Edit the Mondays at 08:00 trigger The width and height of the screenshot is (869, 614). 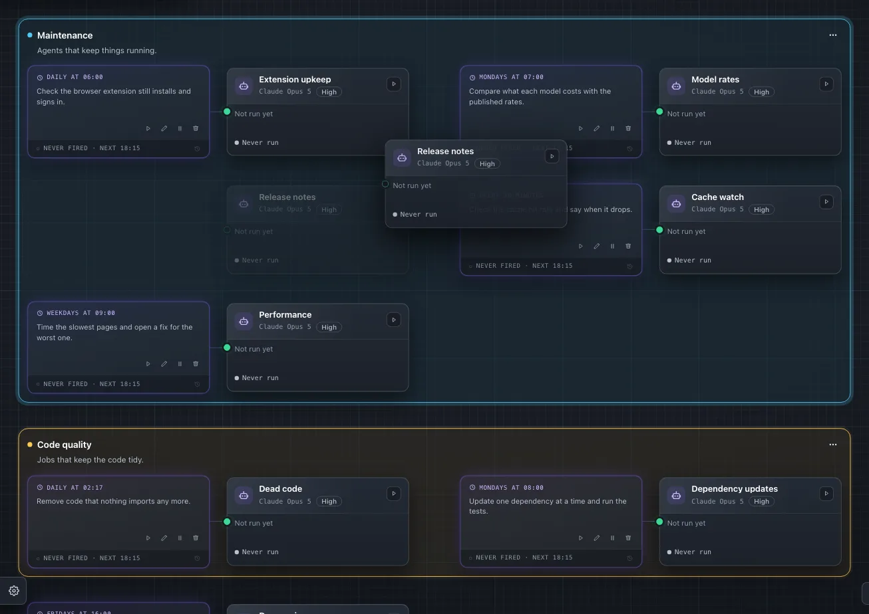click(597, 538)
